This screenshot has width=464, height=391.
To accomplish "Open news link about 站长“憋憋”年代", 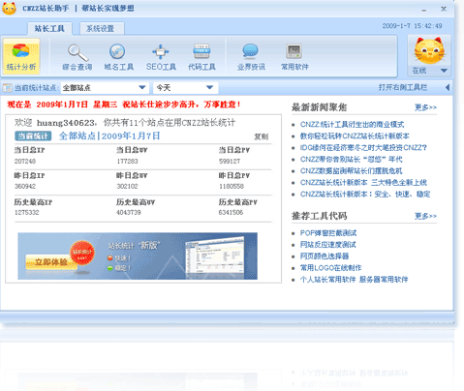I will (351, 160).
